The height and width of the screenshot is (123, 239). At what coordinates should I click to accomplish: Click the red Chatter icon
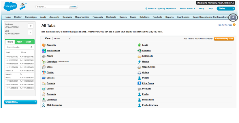[x=44, y=72]
